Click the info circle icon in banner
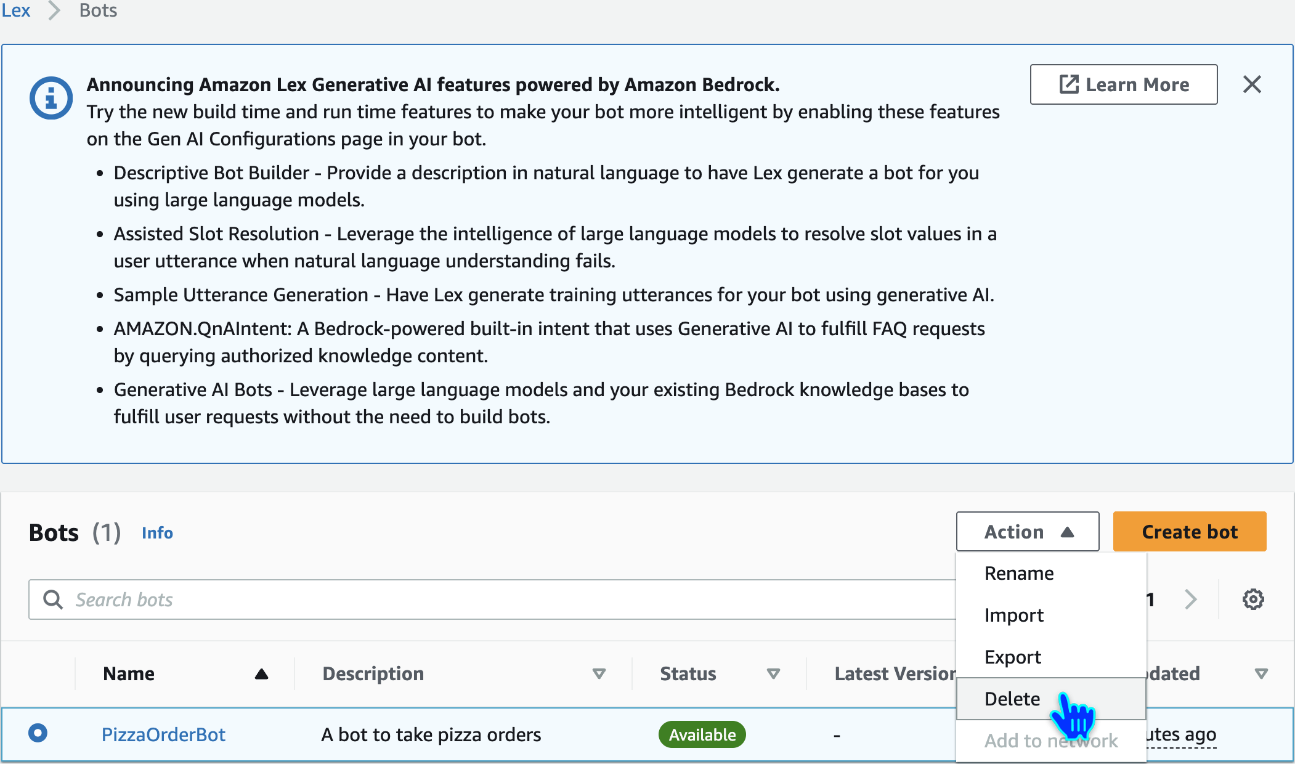Image resolution: width=1295 pixels, height=764 pixels. (51, 98)
